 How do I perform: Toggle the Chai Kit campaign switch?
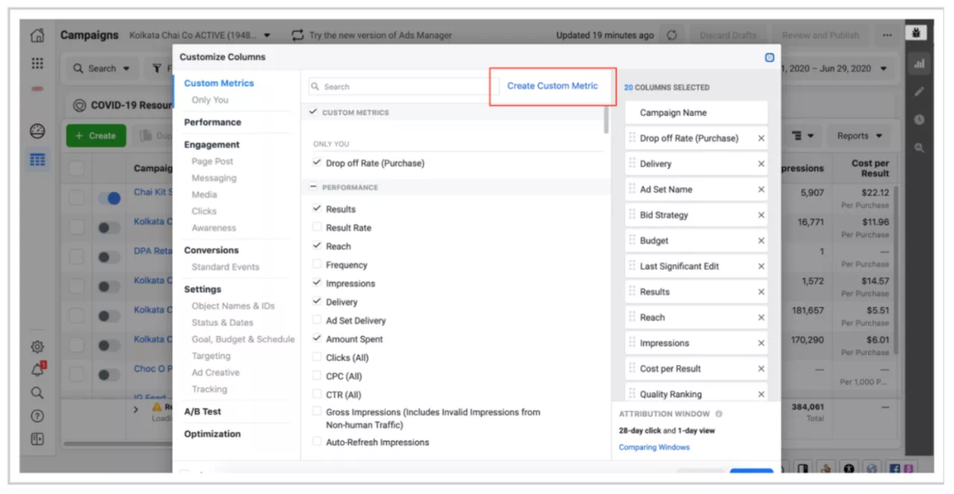[109, 199]
